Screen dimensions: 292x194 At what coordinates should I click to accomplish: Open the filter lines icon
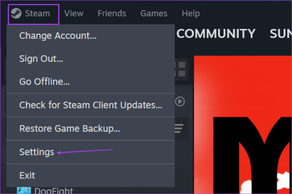179,128
